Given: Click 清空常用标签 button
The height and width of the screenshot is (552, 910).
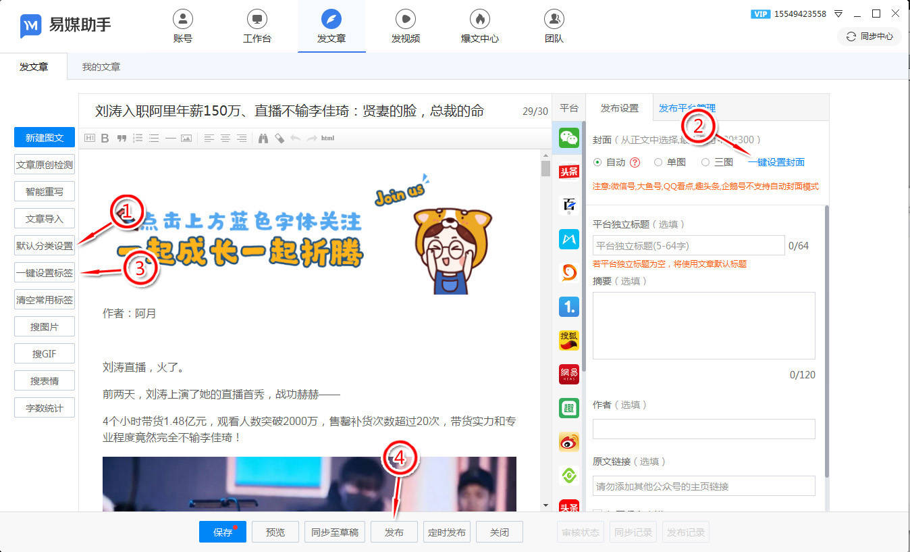Looking at the screenshot, I should pos(45,300).
